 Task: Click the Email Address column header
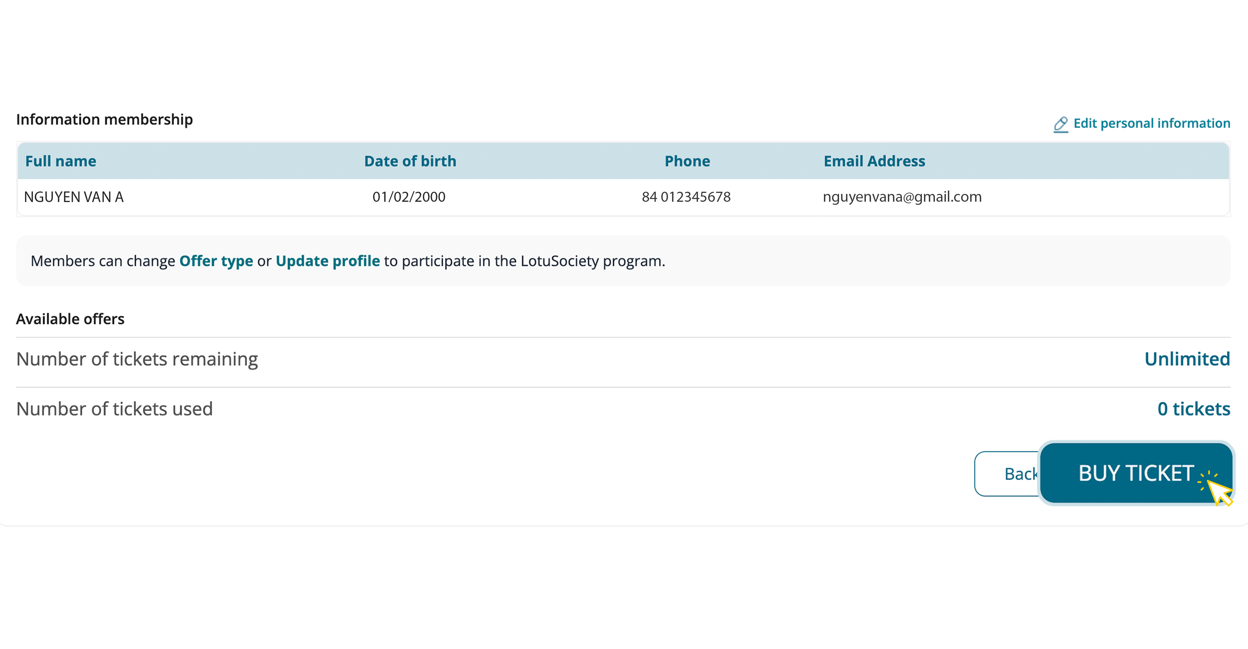click(874, 161)
